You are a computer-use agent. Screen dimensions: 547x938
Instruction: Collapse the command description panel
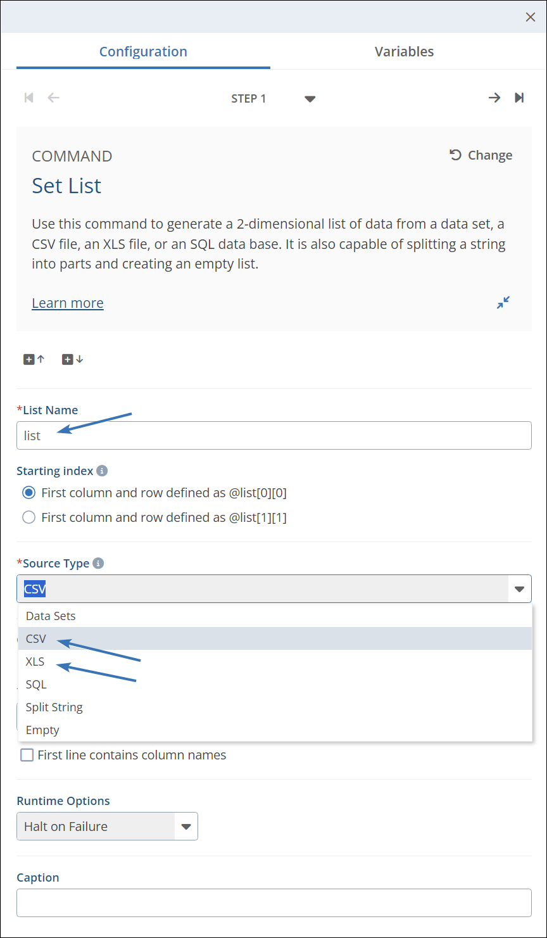[x=503, y=303]
